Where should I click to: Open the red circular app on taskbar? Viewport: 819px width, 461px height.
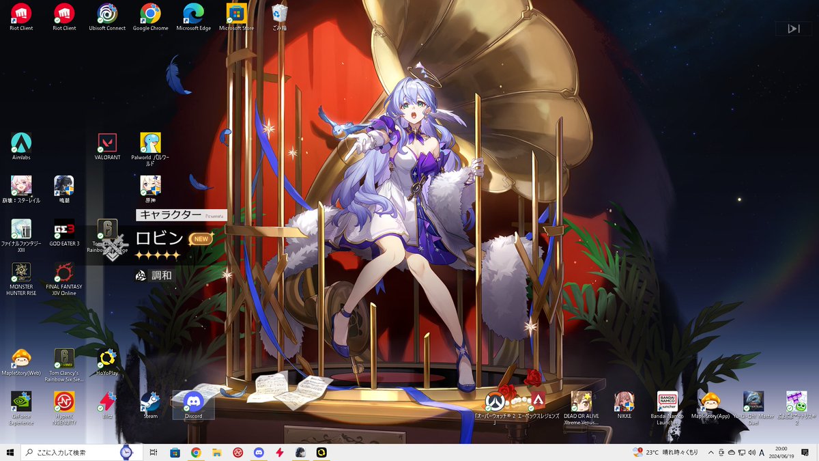tap(238, 452)
